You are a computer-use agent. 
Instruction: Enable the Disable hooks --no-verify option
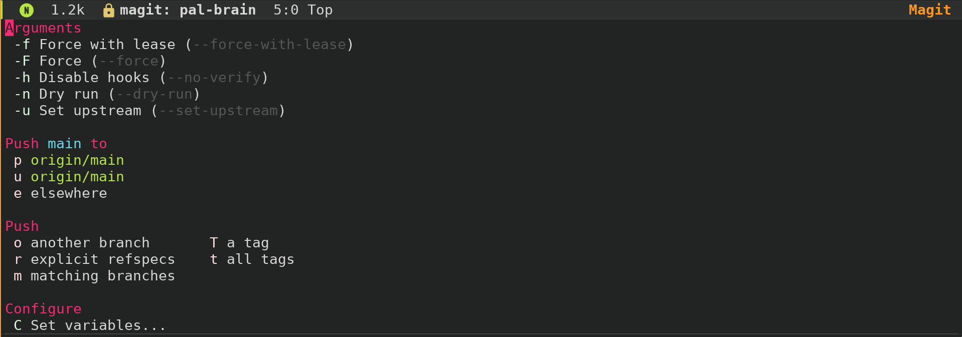click(x=141, y=78)
